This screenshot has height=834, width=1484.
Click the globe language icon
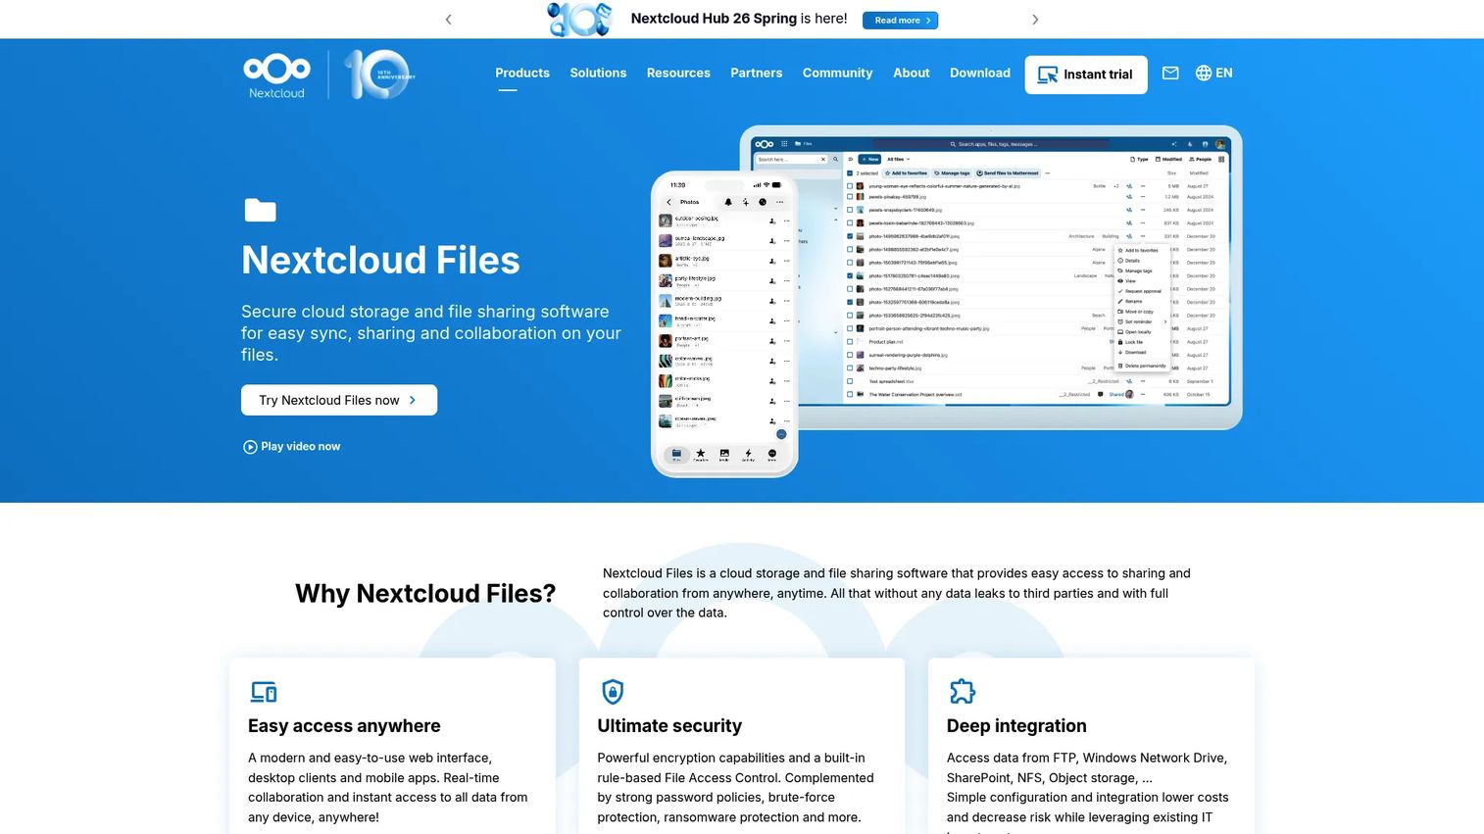pos(1204,74)
